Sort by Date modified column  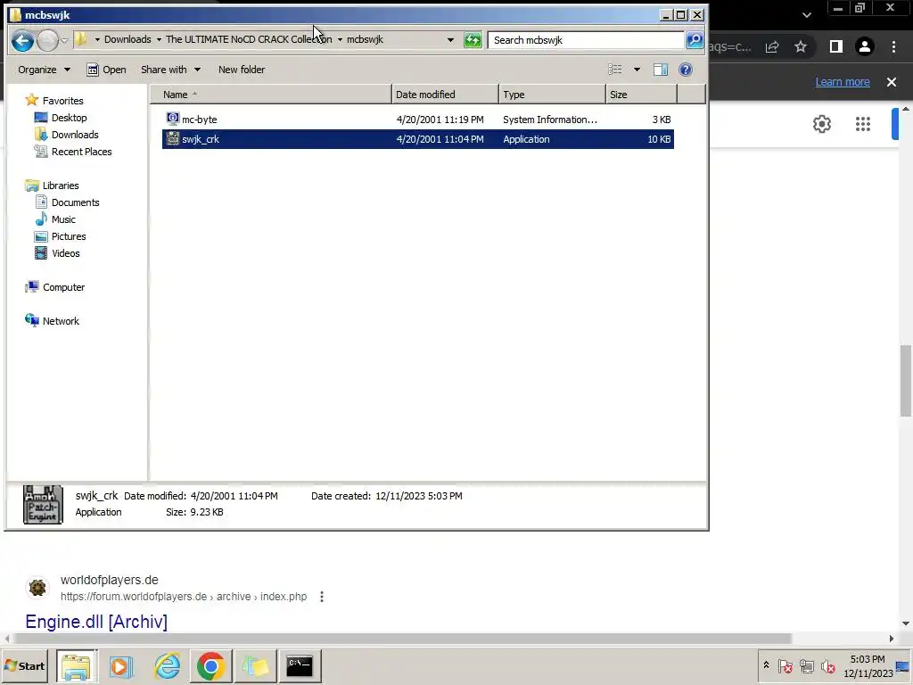point(446,95)
